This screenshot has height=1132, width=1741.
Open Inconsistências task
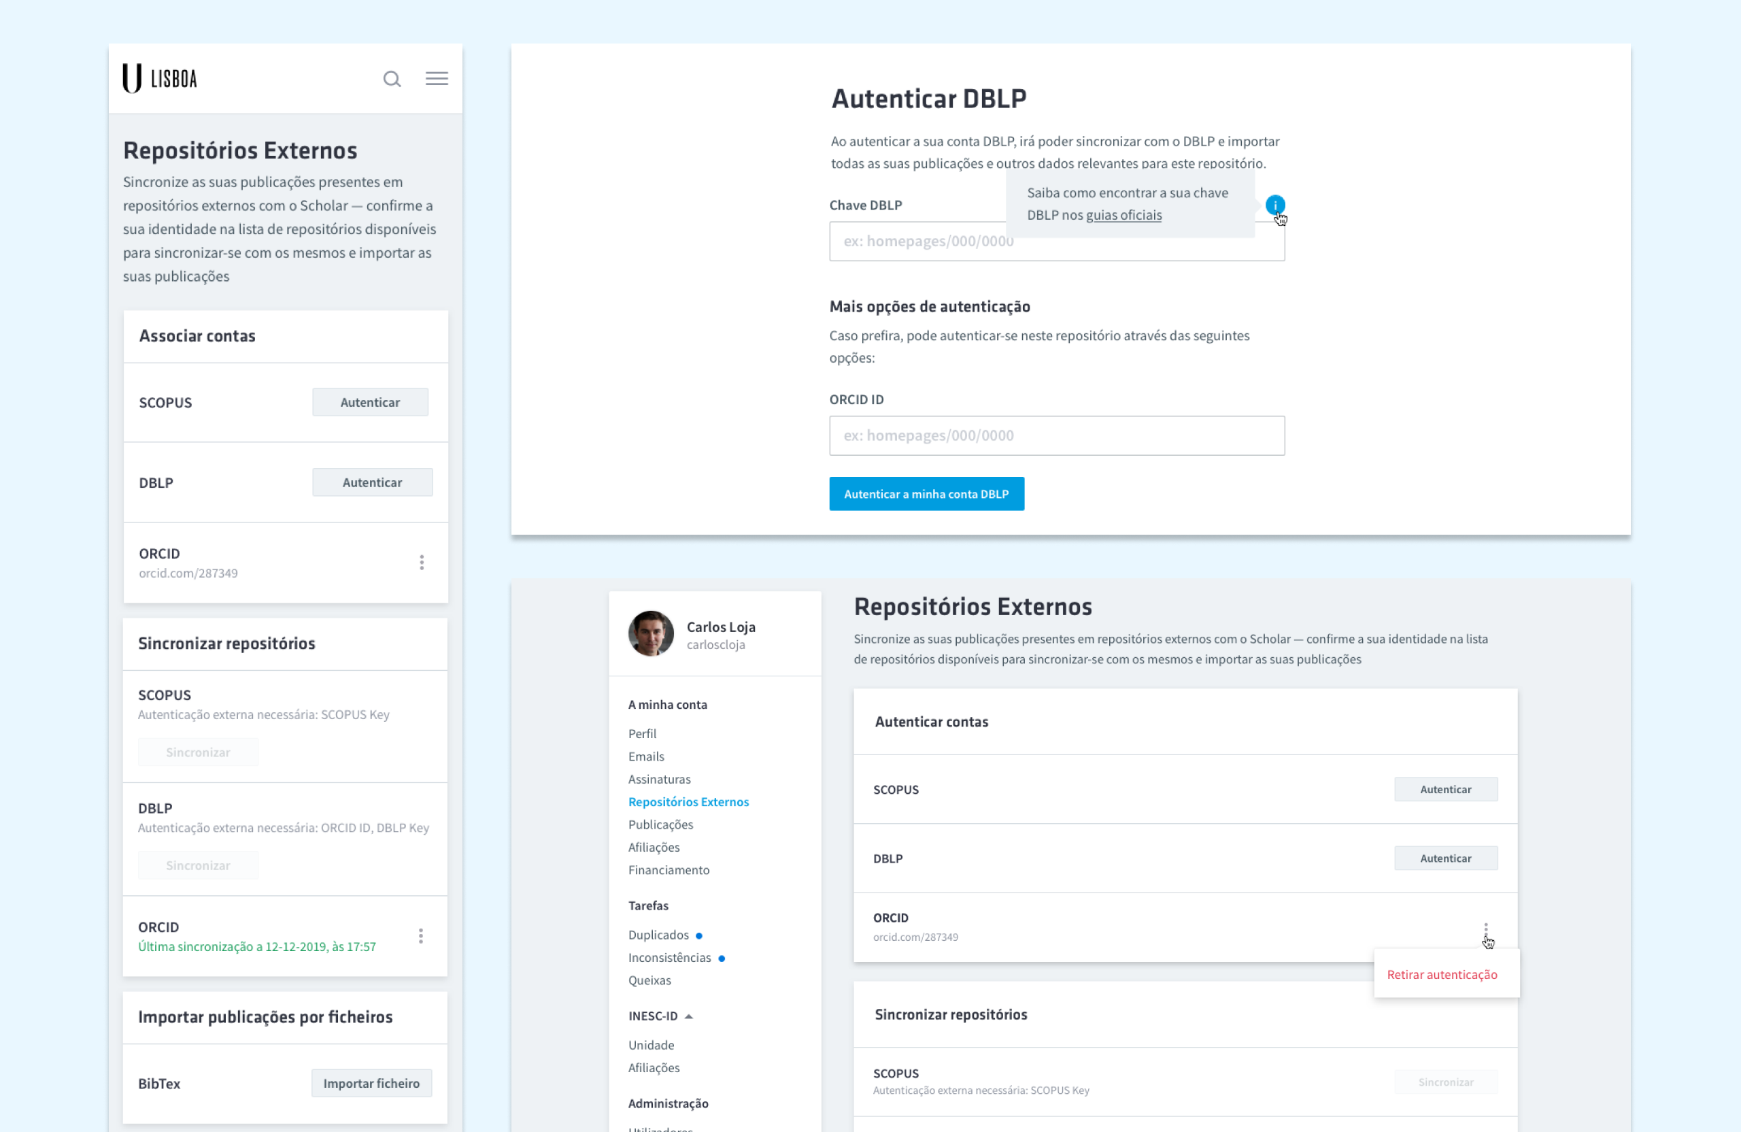[669, 958]
